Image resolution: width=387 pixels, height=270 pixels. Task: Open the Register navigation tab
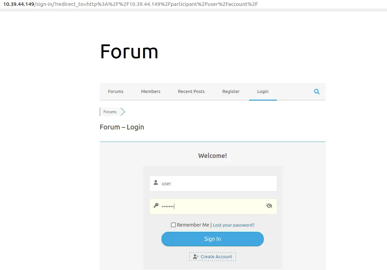click(x=231, y=92)
